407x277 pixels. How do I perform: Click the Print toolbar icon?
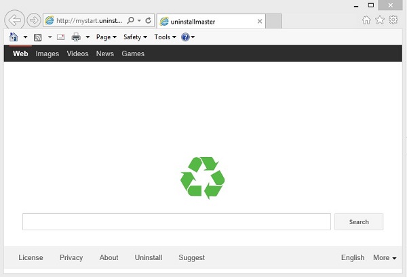pyautogui.click(x=76, y=37)
